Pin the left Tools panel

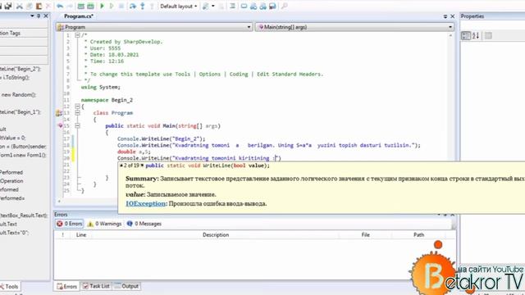pyautogui.click(x=39, y=16)
